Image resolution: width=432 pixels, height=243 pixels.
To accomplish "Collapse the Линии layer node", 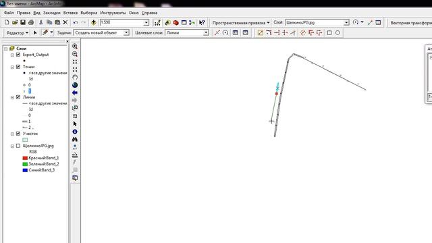I will point(12,97).
